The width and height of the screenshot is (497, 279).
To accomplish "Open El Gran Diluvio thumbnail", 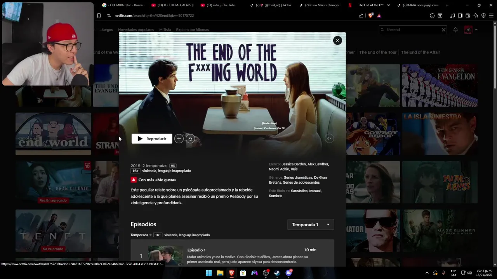I will coord(53,183).
